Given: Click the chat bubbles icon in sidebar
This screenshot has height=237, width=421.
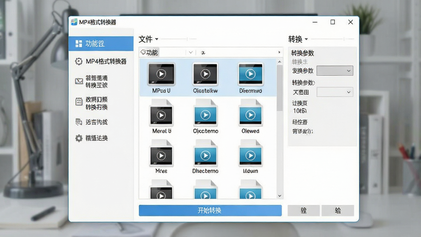Looking at the screenshot, I should click(79, 122).
